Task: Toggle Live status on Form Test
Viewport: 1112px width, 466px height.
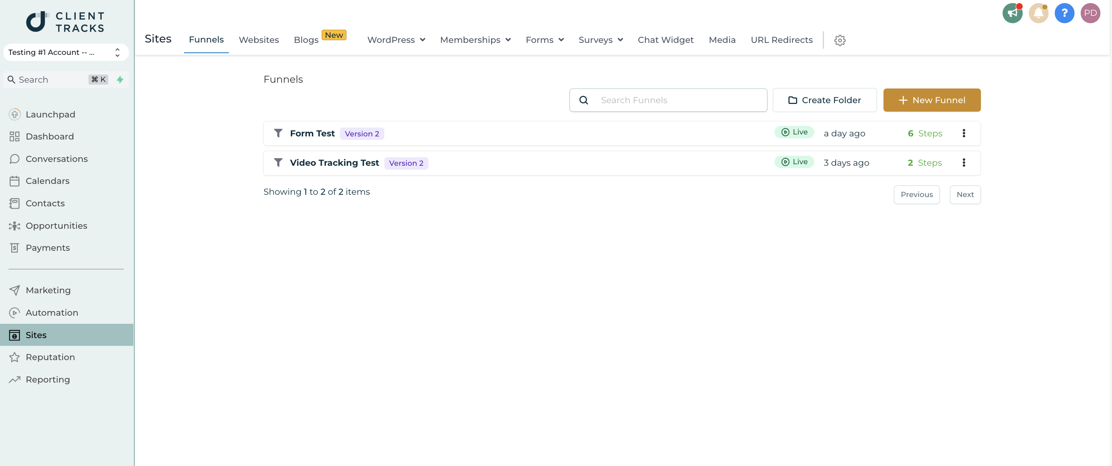Action: 793,133
